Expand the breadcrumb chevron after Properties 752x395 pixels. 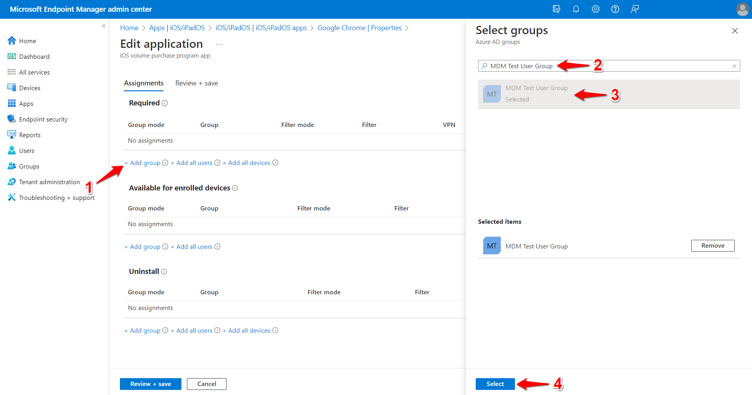click(x=407, y=28)
